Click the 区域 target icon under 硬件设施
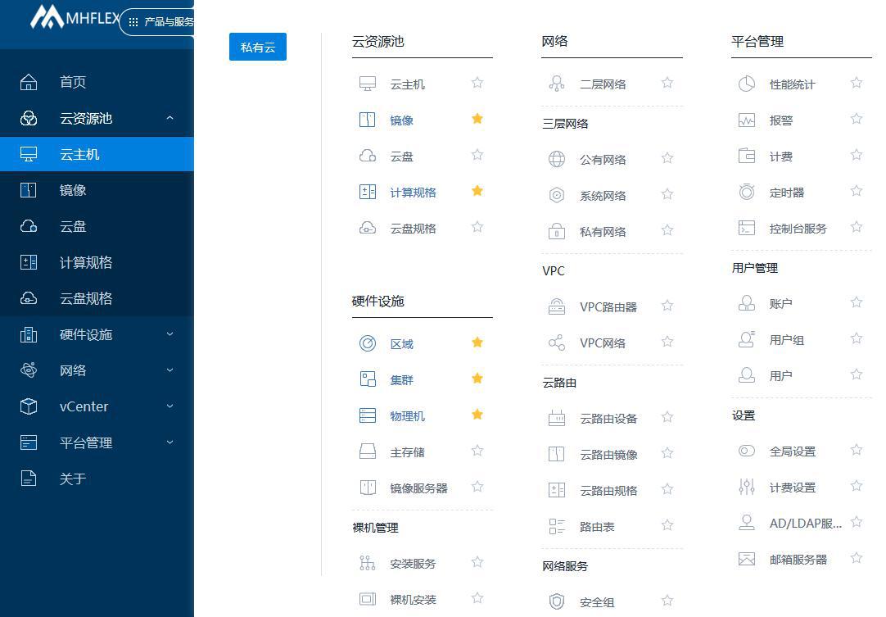886x617 pixels. pos(368,343)
